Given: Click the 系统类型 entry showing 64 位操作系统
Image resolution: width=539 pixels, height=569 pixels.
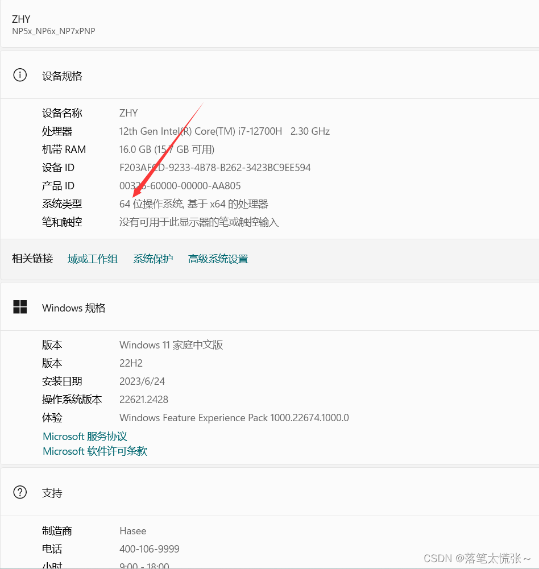Looking at the screenshot, I should coord(193,203).
